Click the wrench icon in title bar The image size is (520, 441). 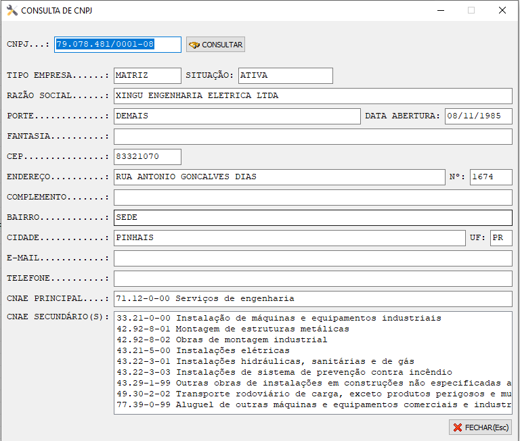tap(12, 11)
